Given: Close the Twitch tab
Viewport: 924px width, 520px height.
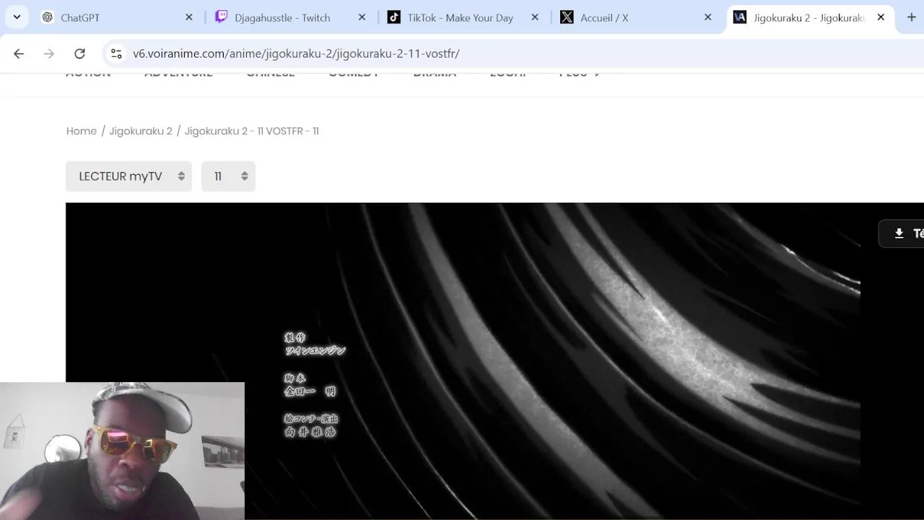Looking at the screenshot, I should point(362,17).
